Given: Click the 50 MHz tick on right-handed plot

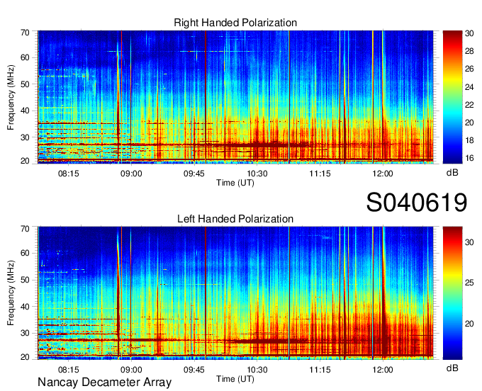Looking at the screenshot, I should (25, 84).
